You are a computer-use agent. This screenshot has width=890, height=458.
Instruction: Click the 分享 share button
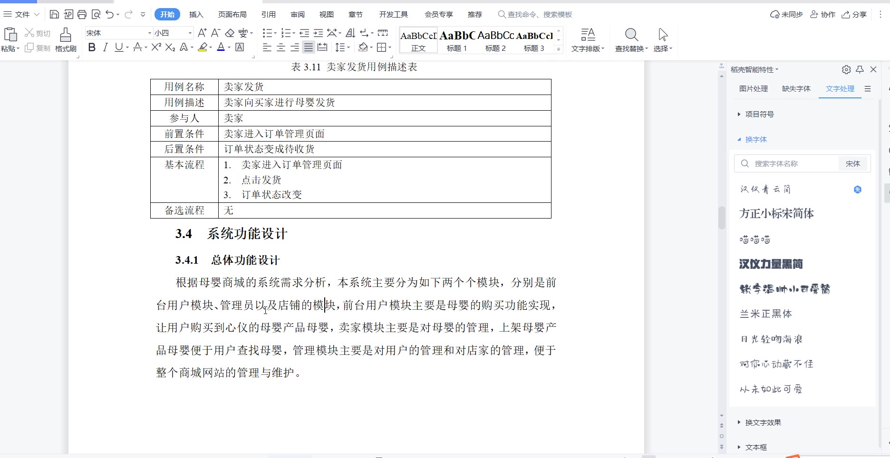pos(854,14)
